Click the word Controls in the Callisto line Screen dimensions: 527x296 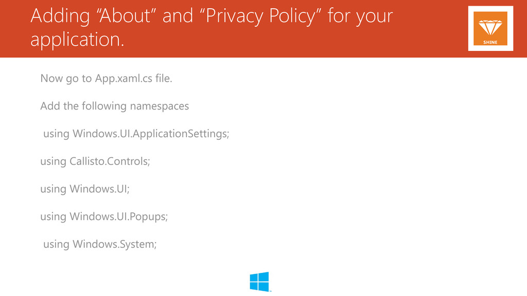tap(128, 161)
